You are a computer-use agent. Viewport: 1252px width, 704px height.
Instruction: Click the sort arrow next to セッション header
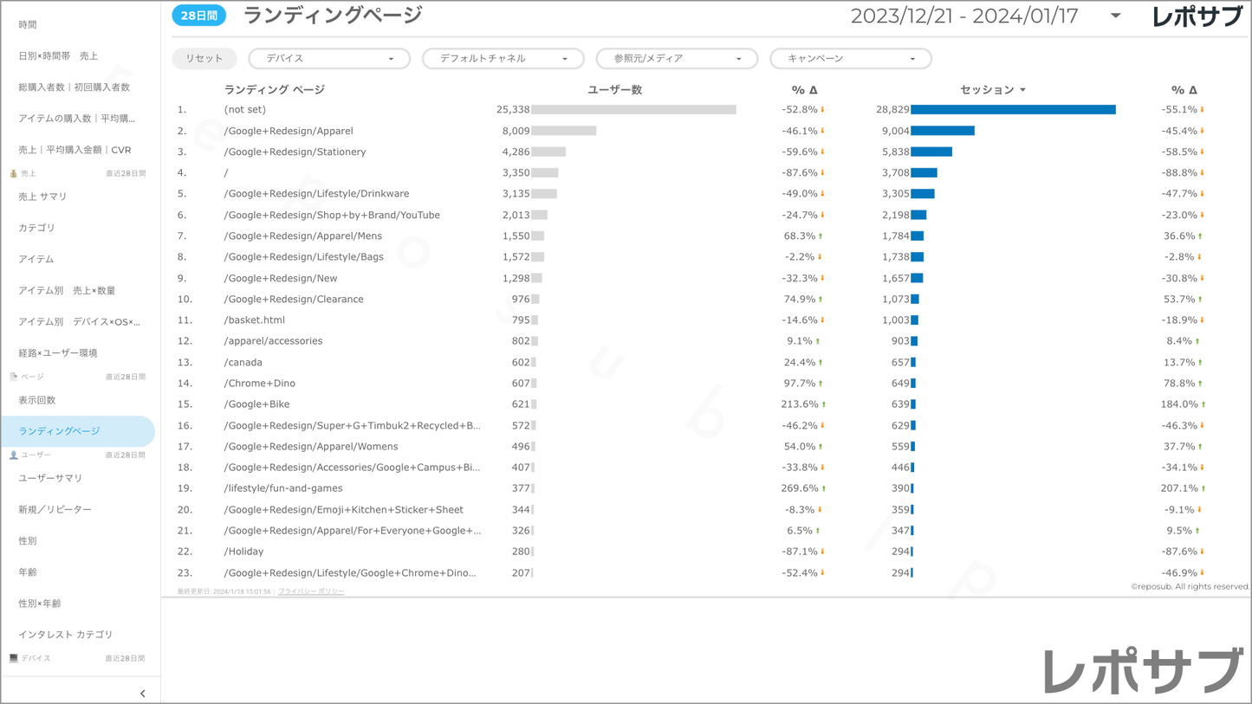(1023, 90)
